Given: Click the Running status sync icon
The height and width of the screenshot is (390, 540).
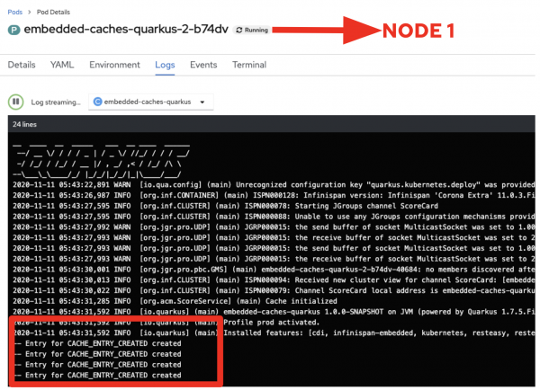Looking at the screenshot, I should click(238, 31).
